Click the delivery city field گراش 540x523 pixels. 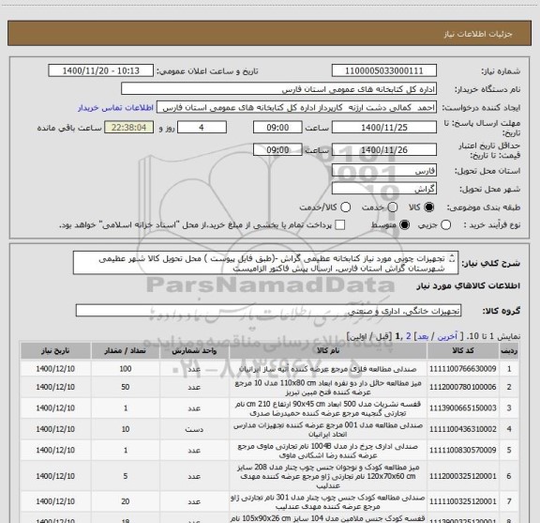384,189
